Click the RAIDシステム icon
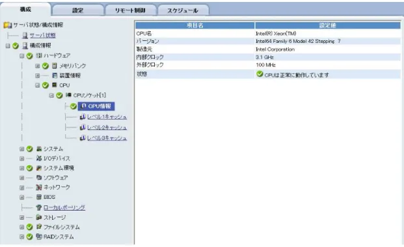 coord(39,237)
